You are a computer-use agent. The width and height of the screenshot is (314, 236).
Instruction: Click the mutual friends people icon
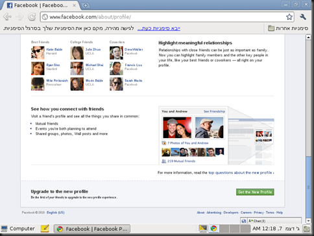click(x=164, y=161)
